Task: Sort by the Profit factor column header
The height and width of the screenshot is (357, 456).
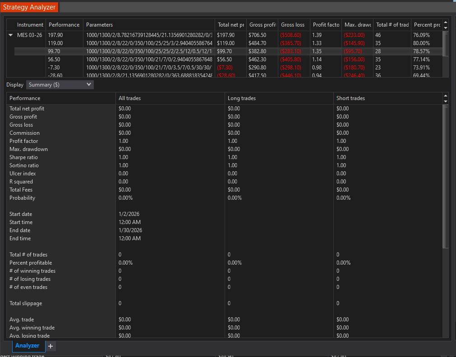Action: pyautogui.click(x=326, y=25)
